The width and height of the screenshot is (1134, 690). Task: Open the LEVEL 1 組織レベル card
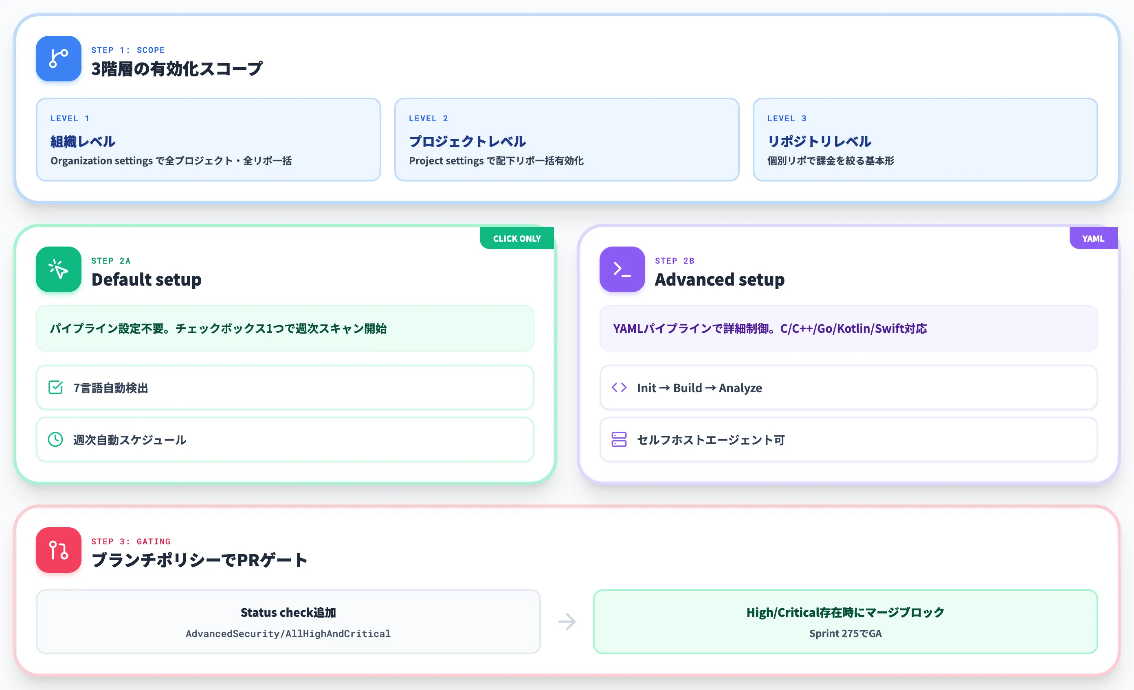(209, 139)
